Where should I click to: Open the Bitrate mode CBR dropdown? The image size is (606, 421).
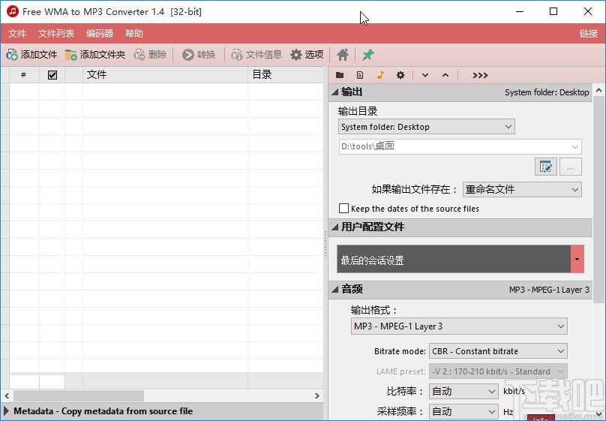point(498,351)
